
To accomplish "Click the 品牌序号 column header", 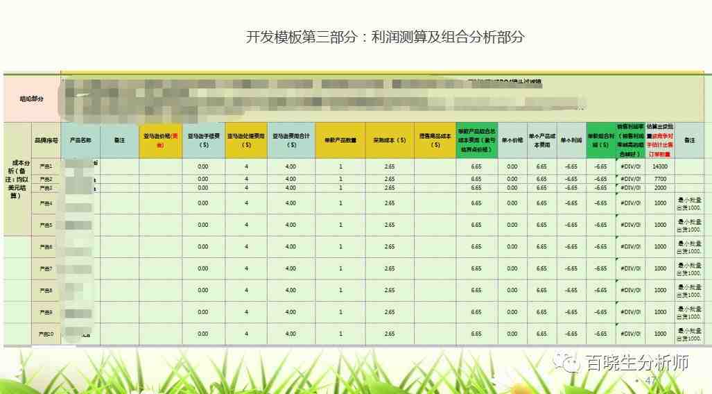I will pos(46,140).
